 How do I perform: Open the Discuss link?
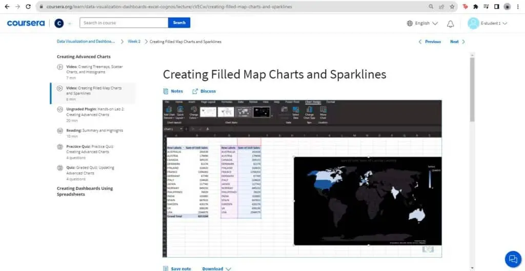coord(204,91)
